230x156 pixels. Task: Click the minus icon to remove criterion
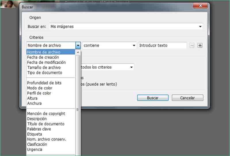coord(192,46)
